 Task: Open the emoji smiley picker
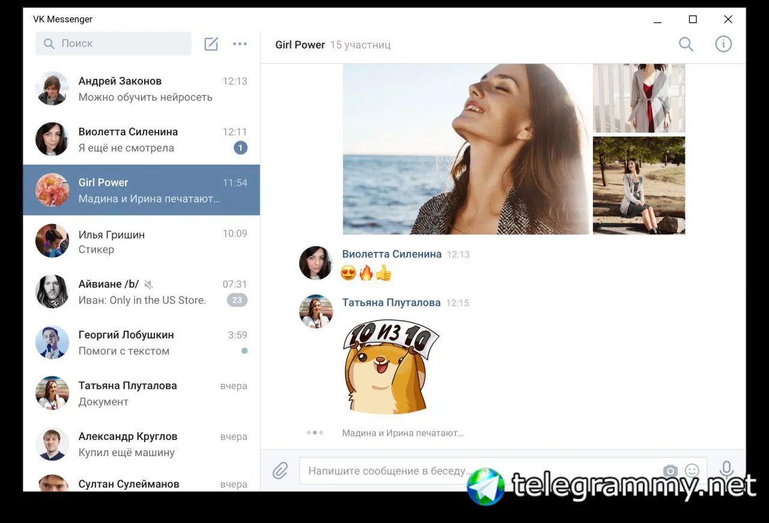coord(692,471)
